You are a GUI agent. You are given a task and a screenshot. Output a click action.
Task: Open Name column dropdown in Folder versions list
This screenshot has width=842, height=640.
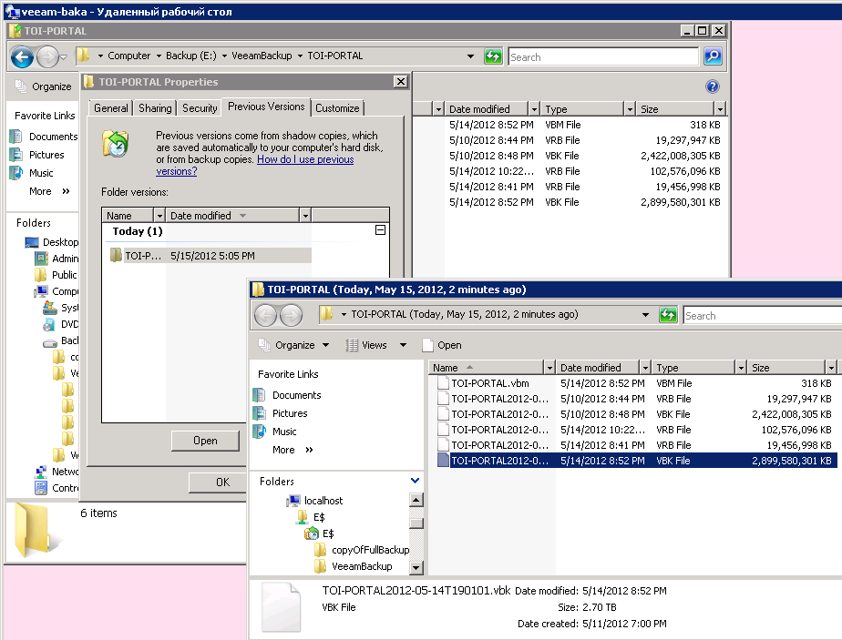tap(159, 216)
